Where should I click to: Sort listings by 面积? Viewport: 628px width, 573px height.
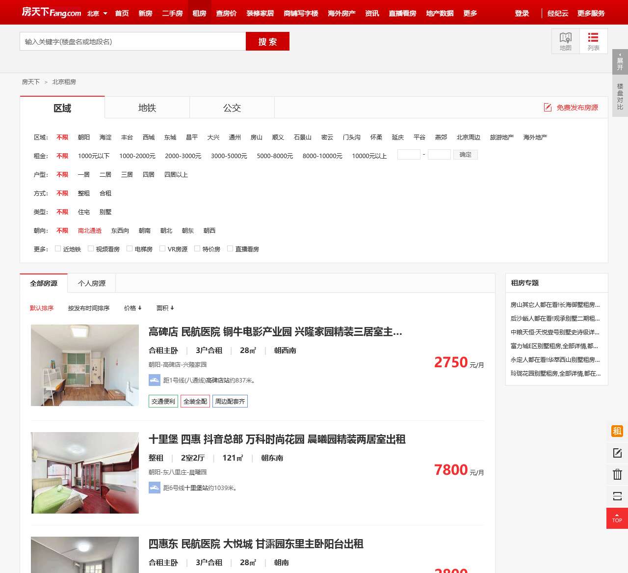tap(165, 308)
